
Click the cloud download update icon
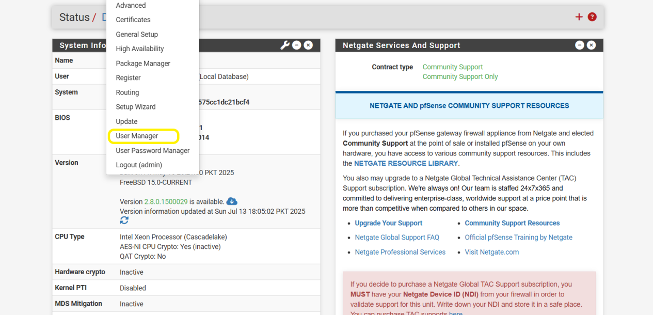pyautogui.click(x=232, y=201)
